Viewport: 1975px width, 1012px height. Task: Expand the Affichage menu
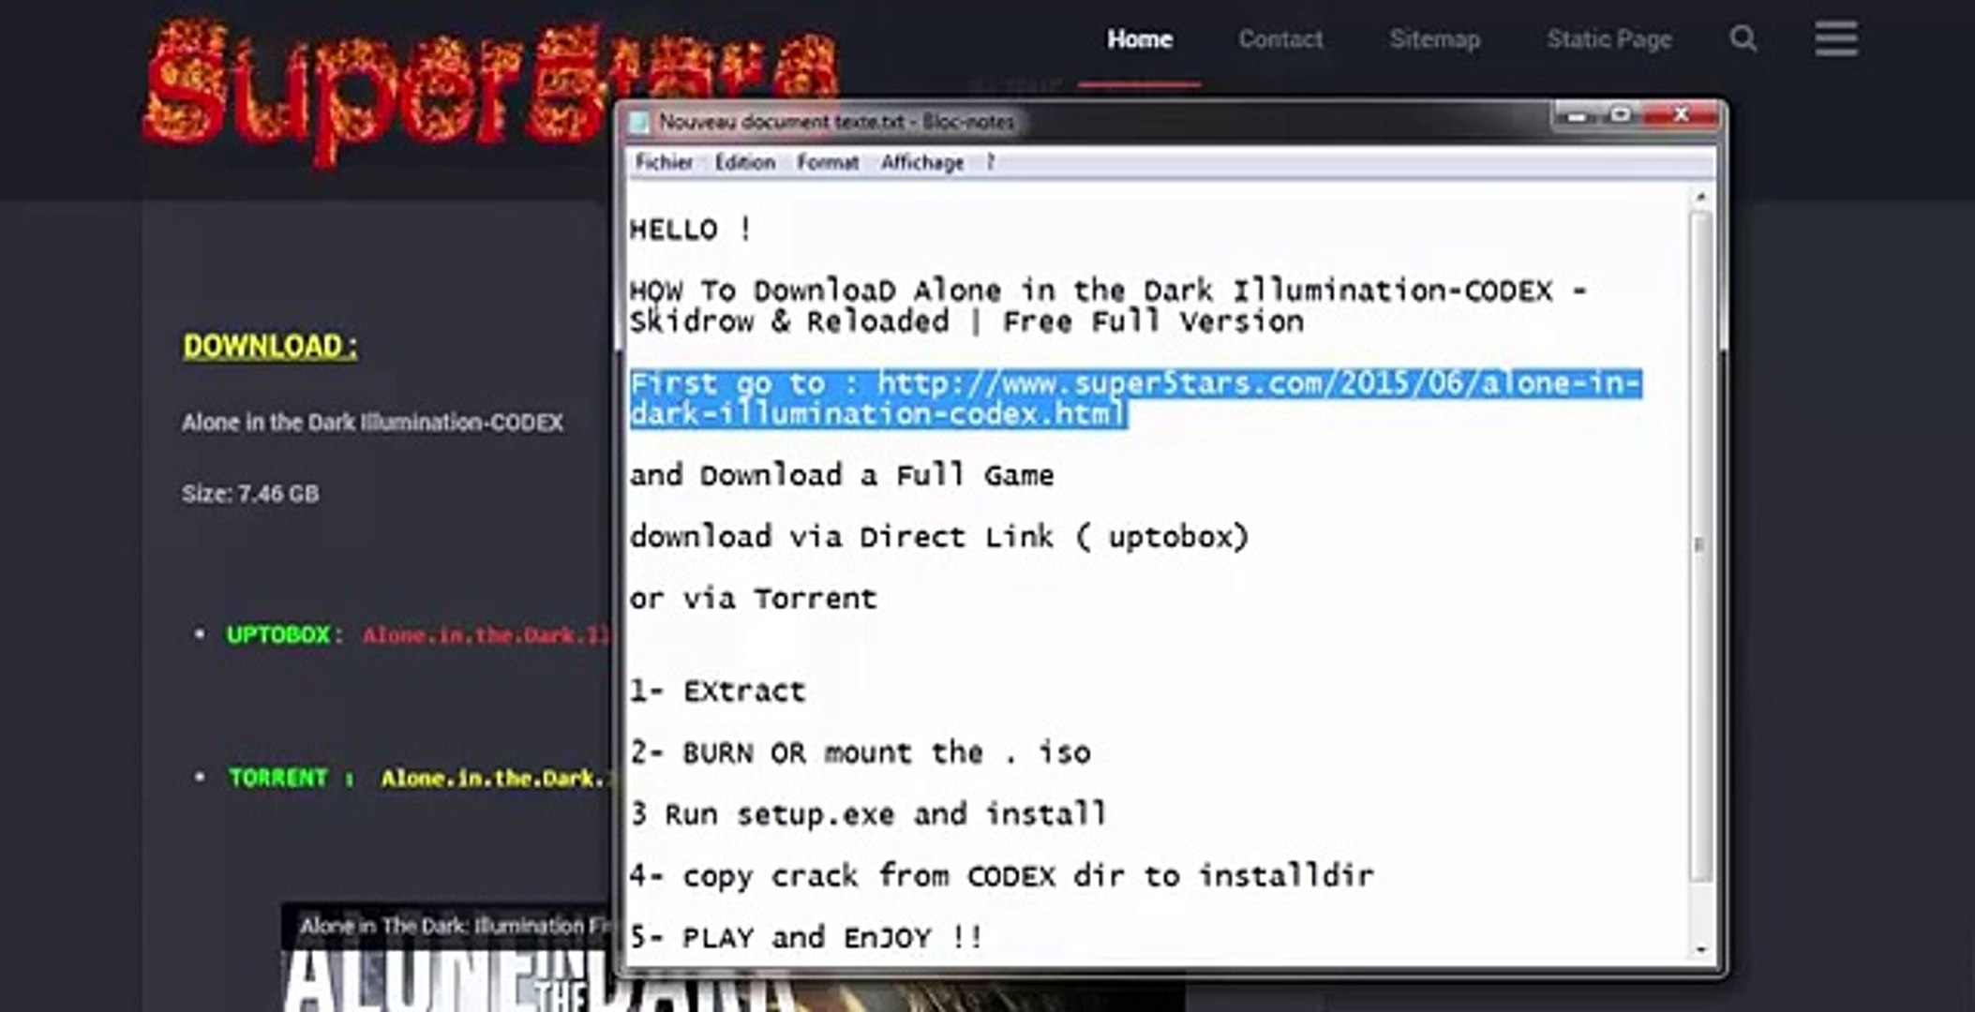pos(922,163)
